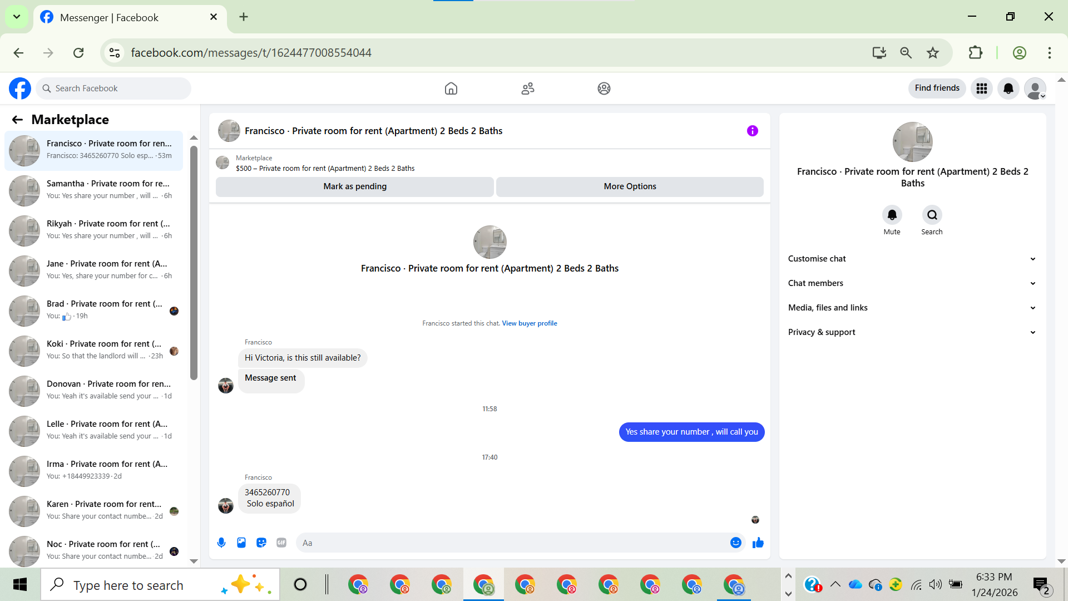Viewport: 1068px width, 601px height.
Task: Open the GIF picker icon
Action: (x=281, y=543)
